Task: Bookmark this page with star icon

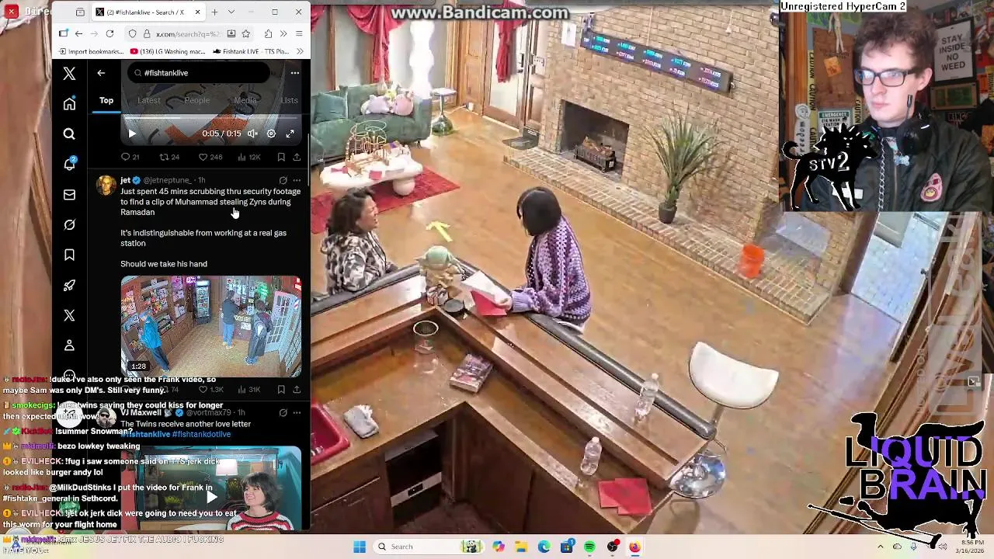Action: 245,33
